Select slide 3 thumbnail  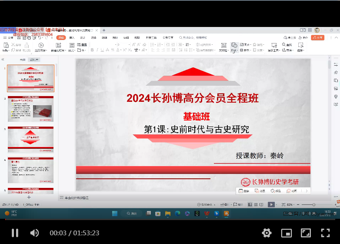click(x=30, y=140)
